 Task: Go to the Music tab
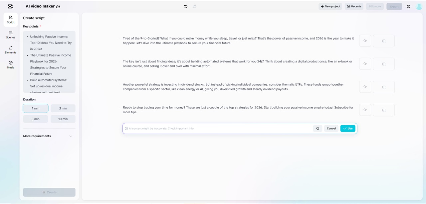coord(11,64)
